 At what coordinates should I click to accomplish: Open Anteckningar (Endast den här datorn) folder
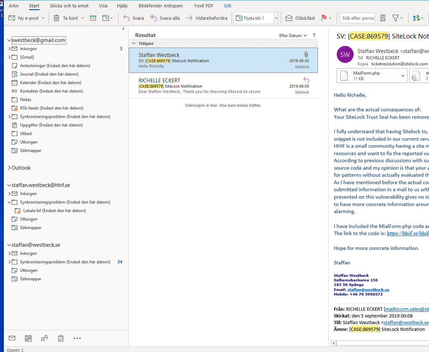pyautogui.click(x=55, y=66)
